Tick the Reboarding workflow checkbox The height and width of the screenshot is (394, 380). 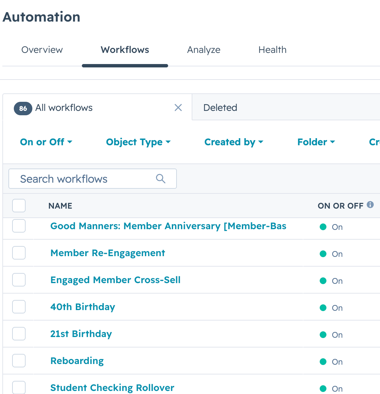point(19,361)
